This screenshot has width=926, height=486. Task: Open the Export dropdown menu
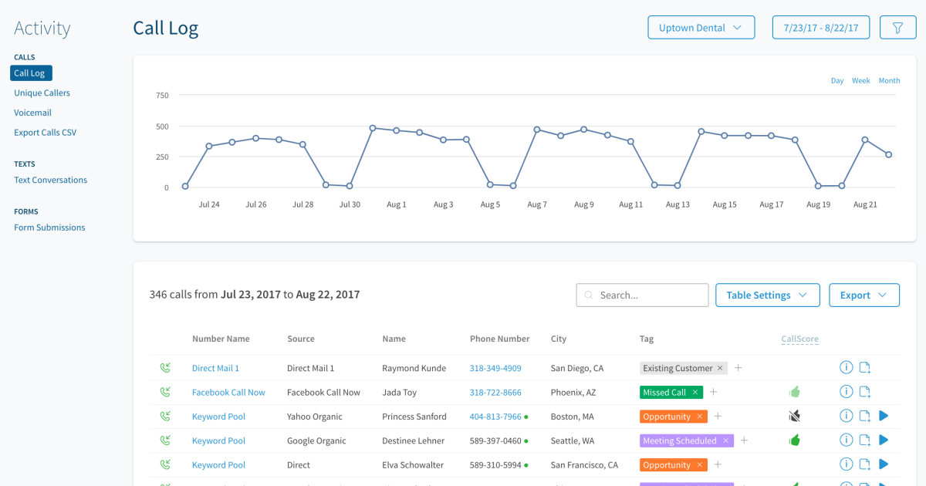click(x=863, y=295)
